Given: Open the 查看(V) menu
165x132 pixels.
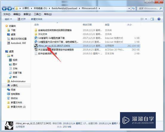Looking at the screenshot, I should [27, 14].
